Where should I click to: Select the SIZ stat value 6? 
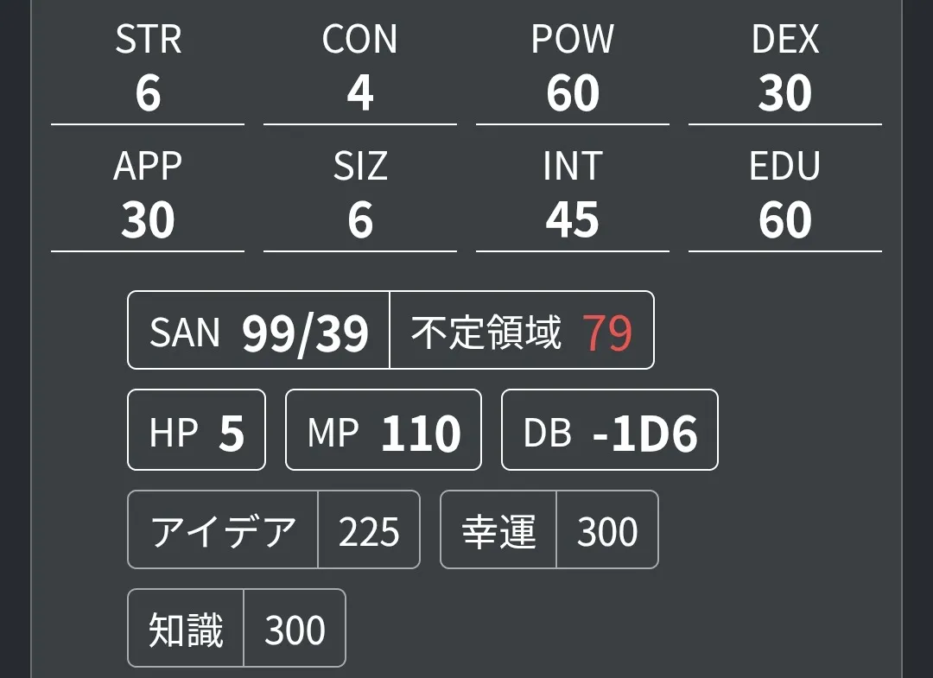[x=360, y=220]
